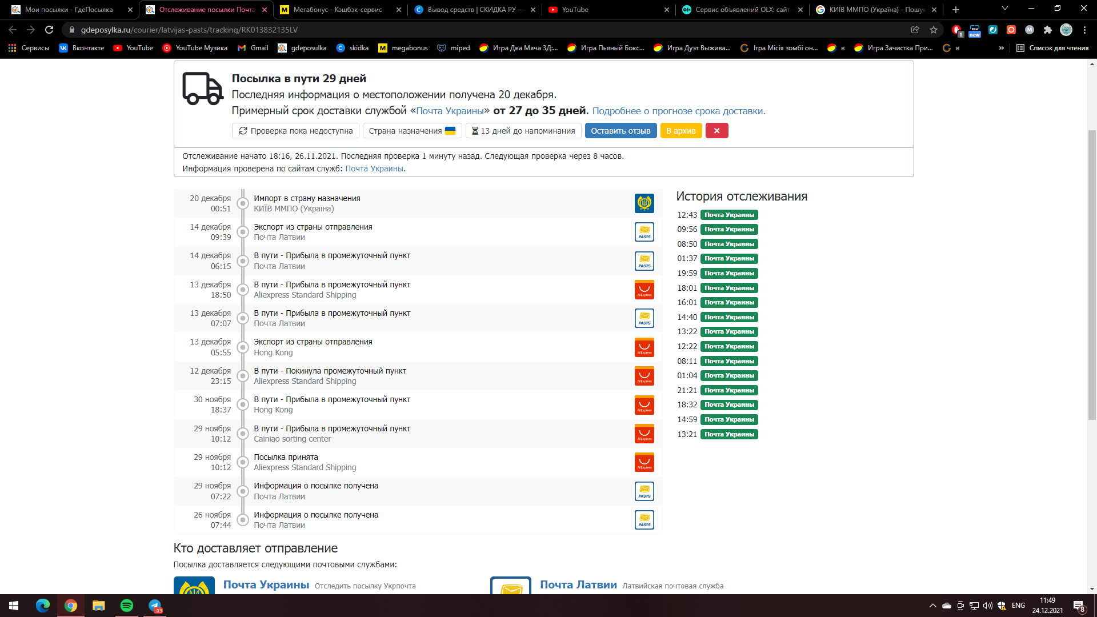
Task: Open the notification center icon
Action: click(x=1079, y=606)
